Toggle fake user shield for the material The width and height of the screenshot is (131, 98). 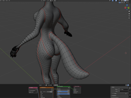point(54,85)
